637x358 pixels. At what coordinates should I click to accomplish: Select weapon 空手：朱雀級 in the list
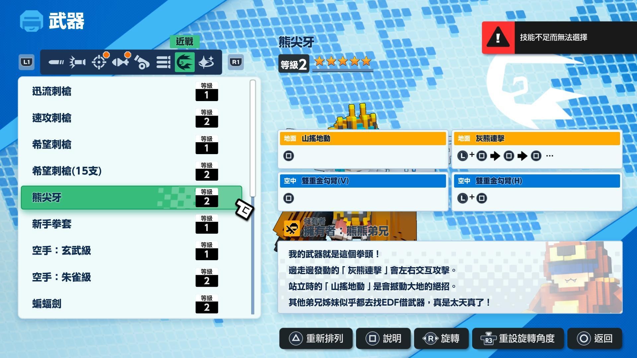coord(131,277)
